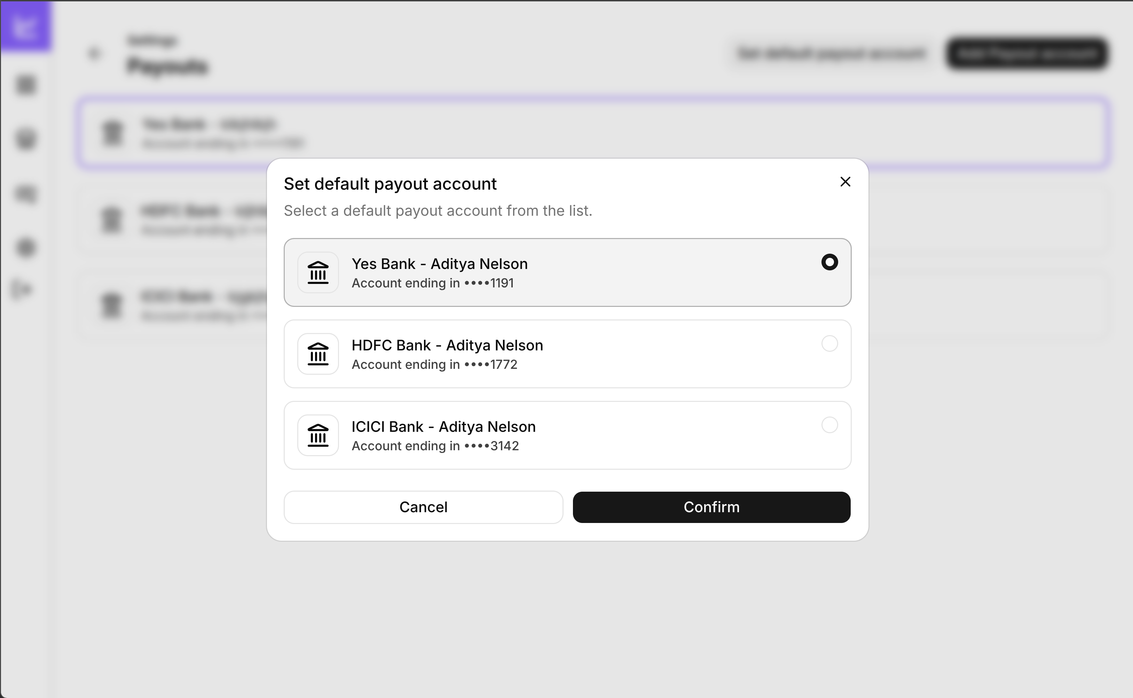The height and width of the screenshot is (698, 1133).
Task: Click 'Account ending in ••••1772' text
Action: [x=434, y=364]
